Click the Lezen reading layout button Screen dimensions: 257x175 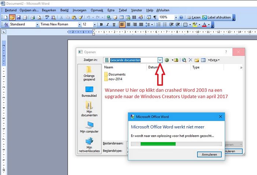click(194, 17)
